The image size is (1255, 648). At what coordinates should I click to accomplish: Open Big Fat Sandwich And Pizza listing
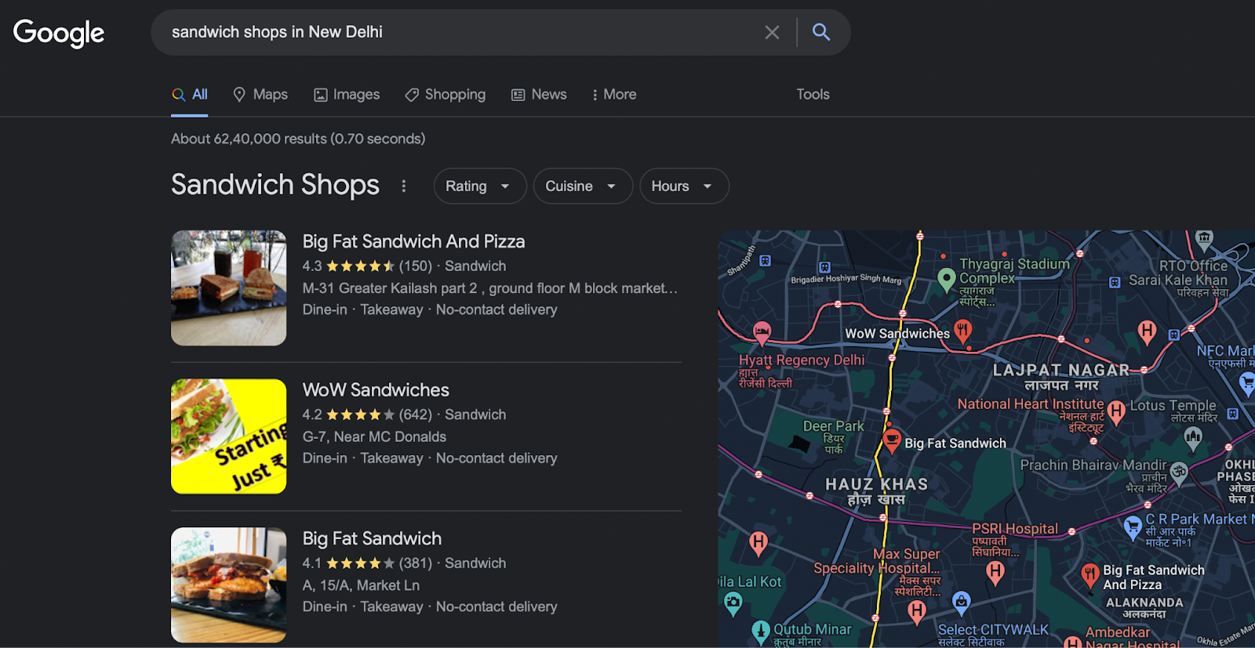coord(413,241)
